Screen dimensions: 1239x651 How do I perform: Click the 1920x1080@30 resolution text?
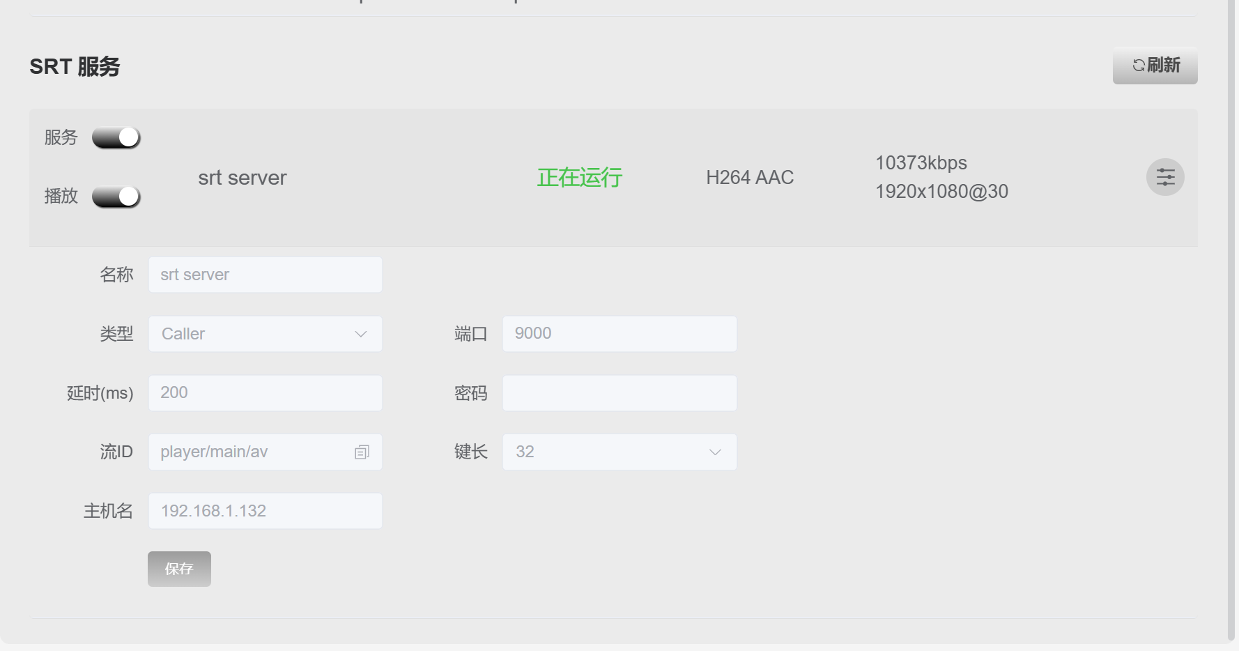click(941, 192)
